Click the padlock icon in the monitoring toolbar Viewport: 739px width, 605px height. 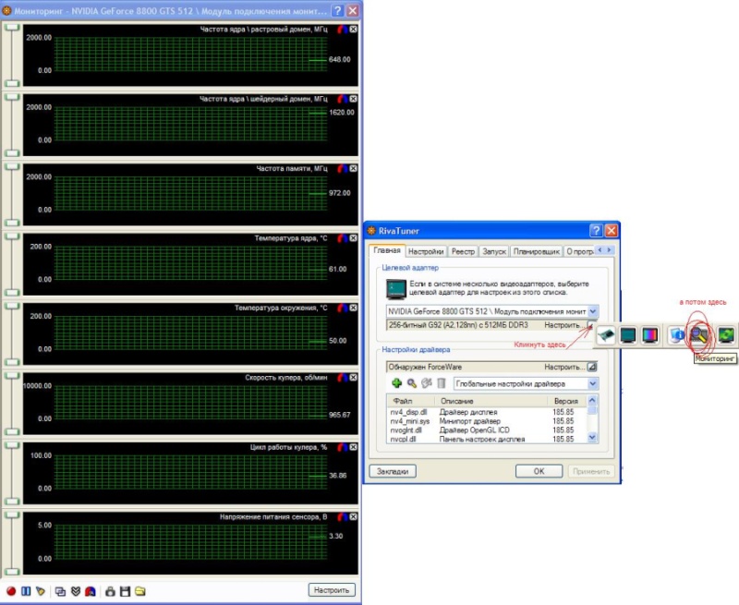[110, 591]
